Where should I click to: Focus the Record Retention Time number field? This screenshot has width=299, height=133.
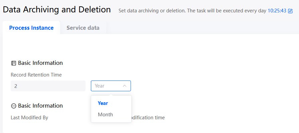coord(48,86)
